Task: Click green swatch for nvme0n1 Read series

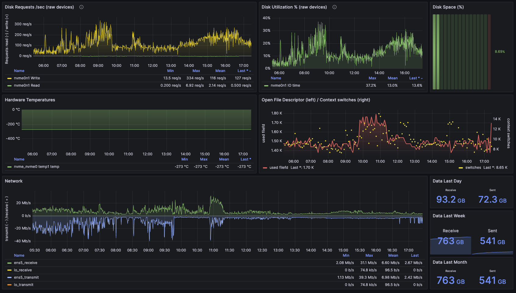Action: [x=9, y=86]
